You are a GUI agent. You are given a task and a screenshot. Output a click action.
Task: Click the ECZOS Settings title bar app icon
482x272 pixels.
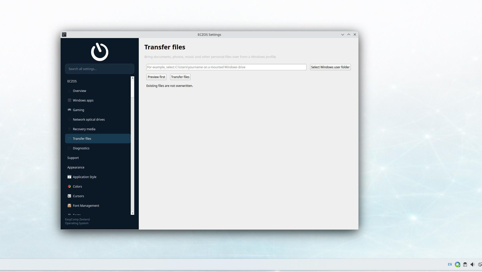coord(64,35)
